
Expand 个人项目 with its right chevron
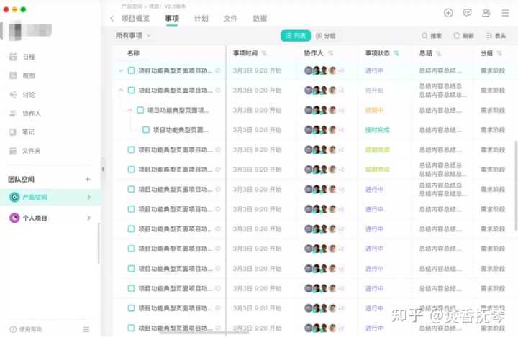88,218
